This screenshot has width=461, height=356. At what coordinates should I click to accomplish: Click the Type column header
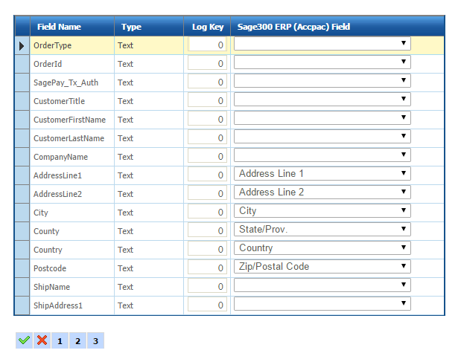pyautogui.click(x=131, y=27)
